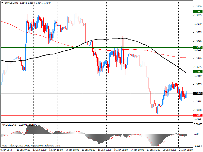Screen dimensions: 203x152
Task: Select the black moving average line
Action: click(51, 54)
